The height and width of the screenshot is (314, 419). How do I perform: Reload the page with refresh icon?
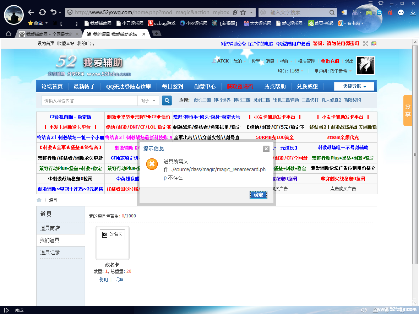pyautogui.click(x=42, y=12)
